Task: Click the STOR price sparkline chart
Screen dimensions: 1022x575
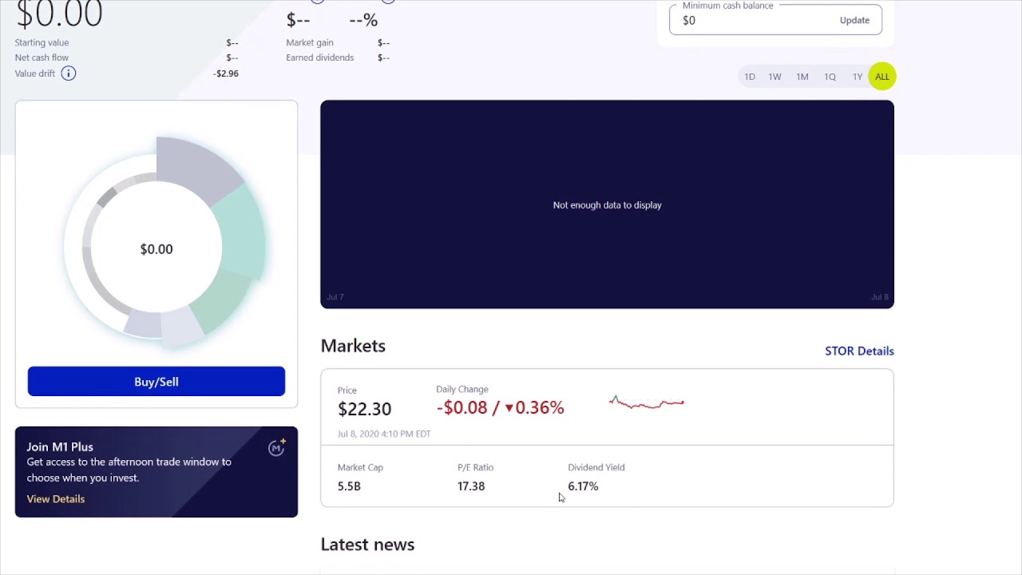Action: [647, 402]
